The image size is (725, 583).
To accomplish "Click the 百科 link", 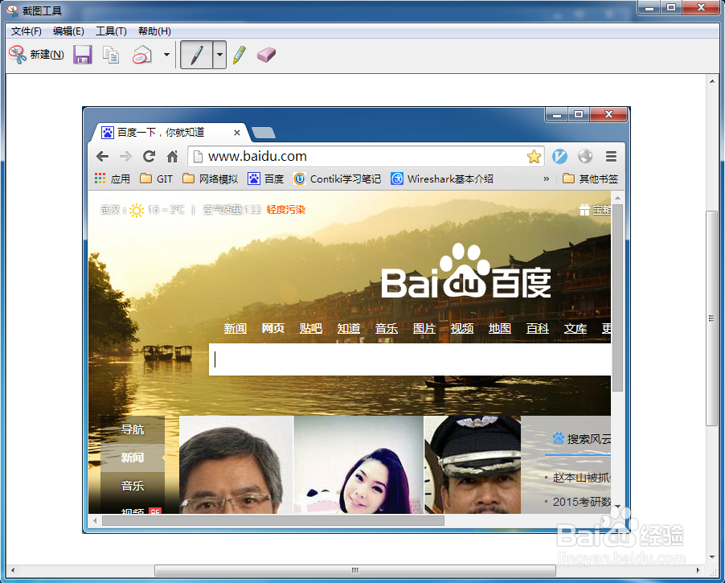I will 537,328.
